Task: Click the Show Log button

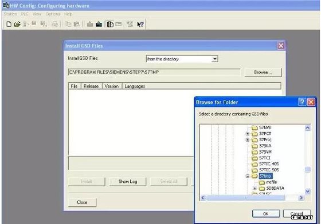Action: (x=128, y=181)
